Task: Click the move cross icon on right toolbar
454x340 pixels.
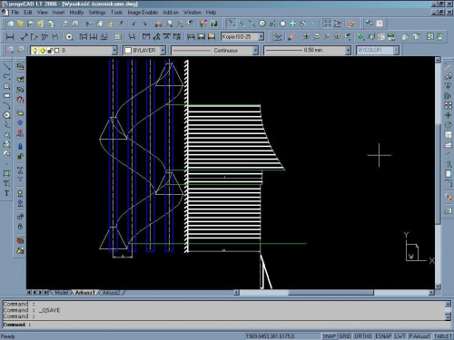Action: [449, 115]
